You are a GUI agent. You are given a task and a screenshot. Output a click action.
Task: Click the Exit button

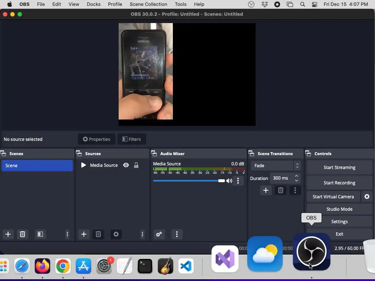[339, 234]
